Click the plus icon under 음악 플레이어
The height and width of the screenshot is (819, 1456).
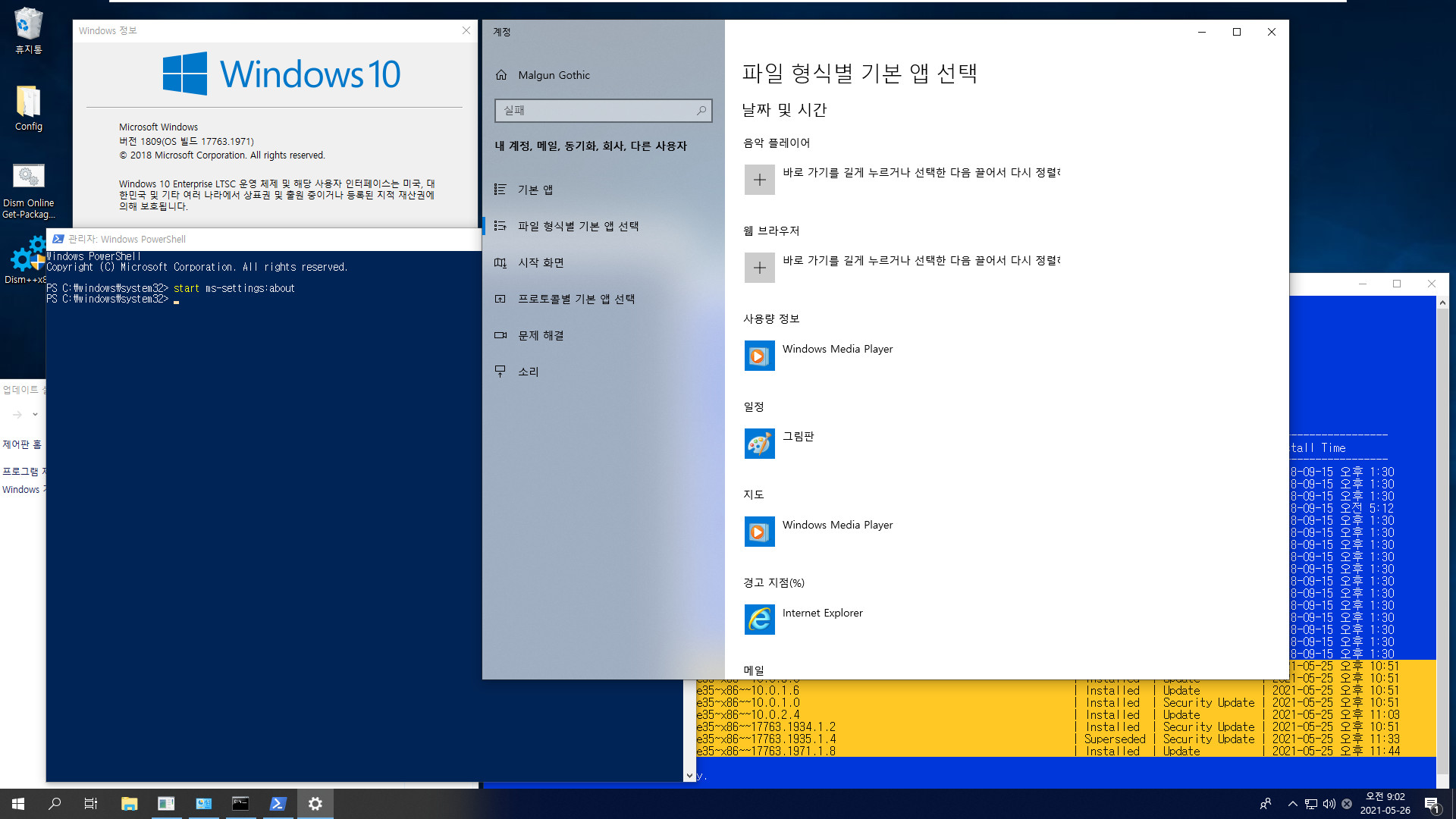click(x=760, y=180)
